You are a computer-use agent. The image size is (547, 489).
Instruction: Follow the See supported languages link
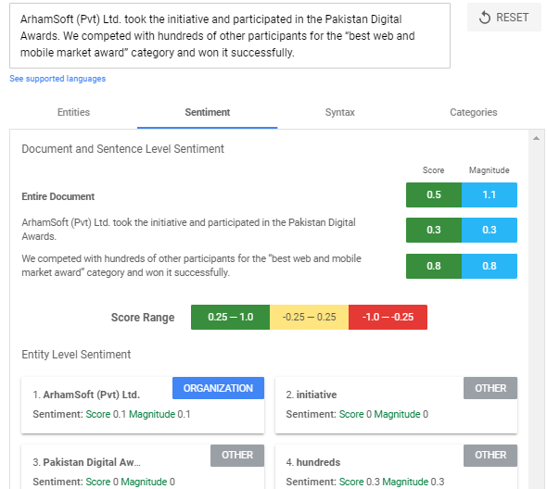[x=57, y=79]
